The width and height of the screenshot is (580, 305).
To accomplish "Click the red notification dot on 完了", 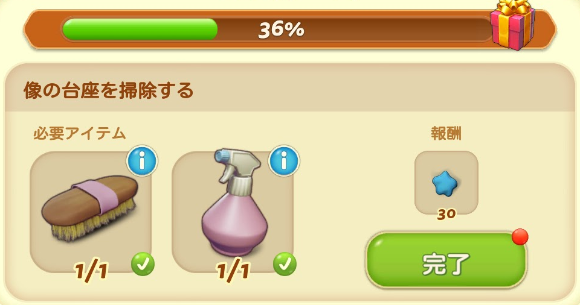I will [520, 237].
